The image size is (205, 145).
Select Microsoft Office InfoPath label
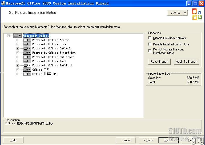(x=52, y=65)
